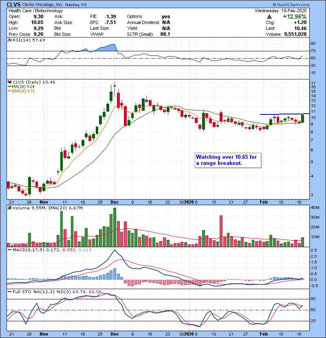The image size is (326, 338).
Task: Click the Health Care / Biotechnology sector text
Action: coord(36,11)
